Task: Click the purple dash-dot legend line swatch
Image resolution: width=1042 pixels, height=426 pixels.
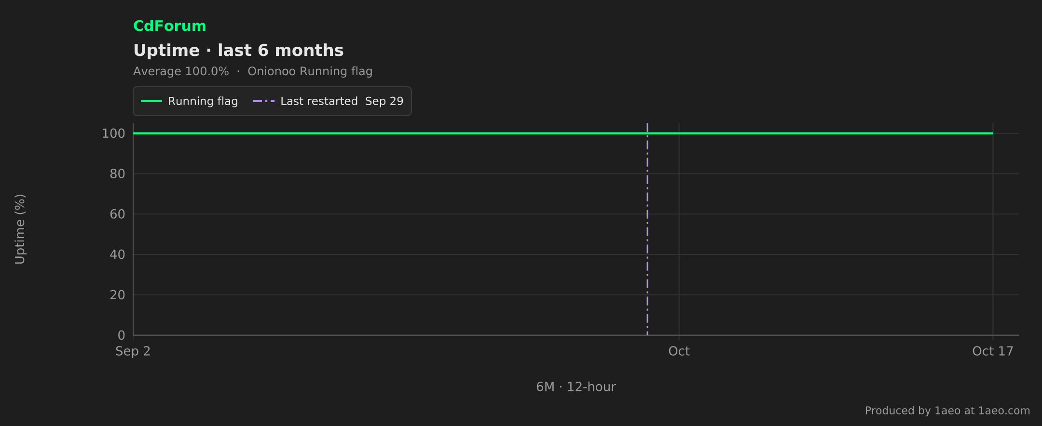Action: pos(264,101)
